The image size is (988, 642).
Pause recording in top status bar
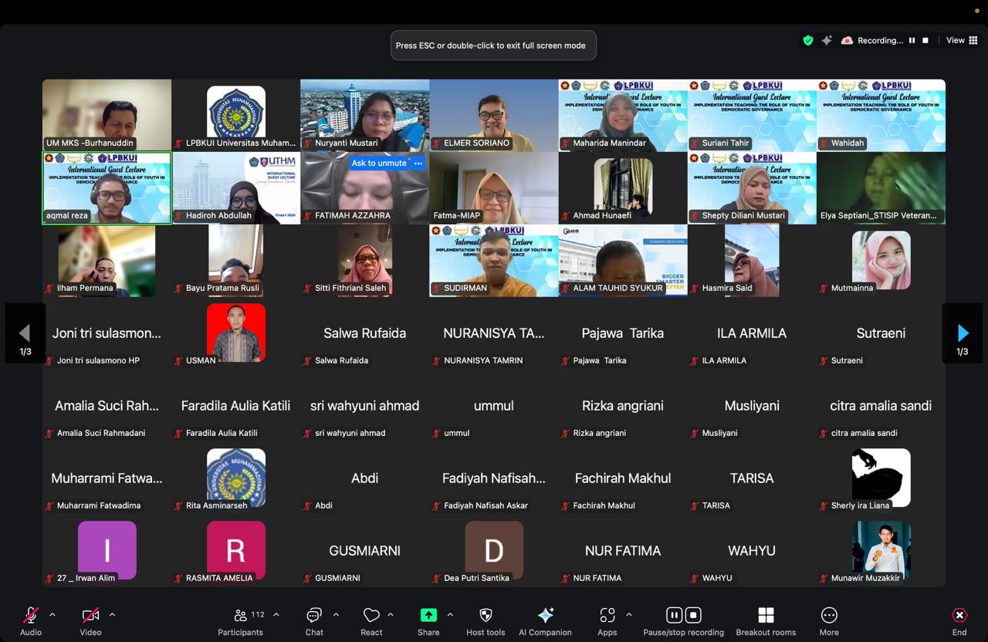click(x=912, y=41)
